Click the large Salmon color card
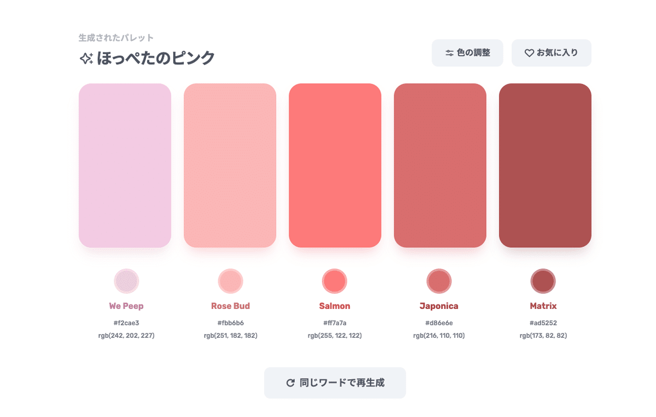 click(x=335, y=165)
